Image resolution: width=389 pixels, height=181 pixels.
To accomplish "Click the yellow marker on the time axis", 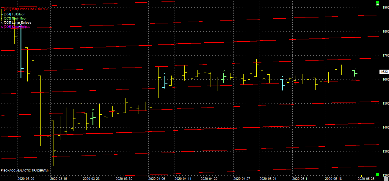I will (x=361, y=176).
